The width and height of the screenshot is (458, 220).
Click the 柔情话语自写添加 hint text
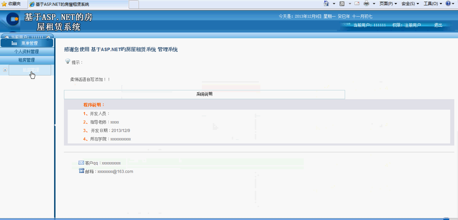tap(90, 79)
